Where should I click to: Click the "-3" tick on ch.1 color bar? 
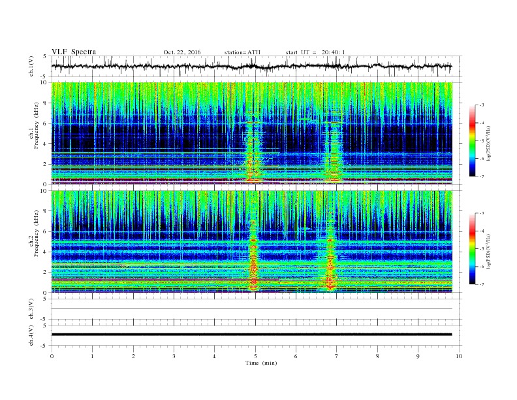(481, 105)
